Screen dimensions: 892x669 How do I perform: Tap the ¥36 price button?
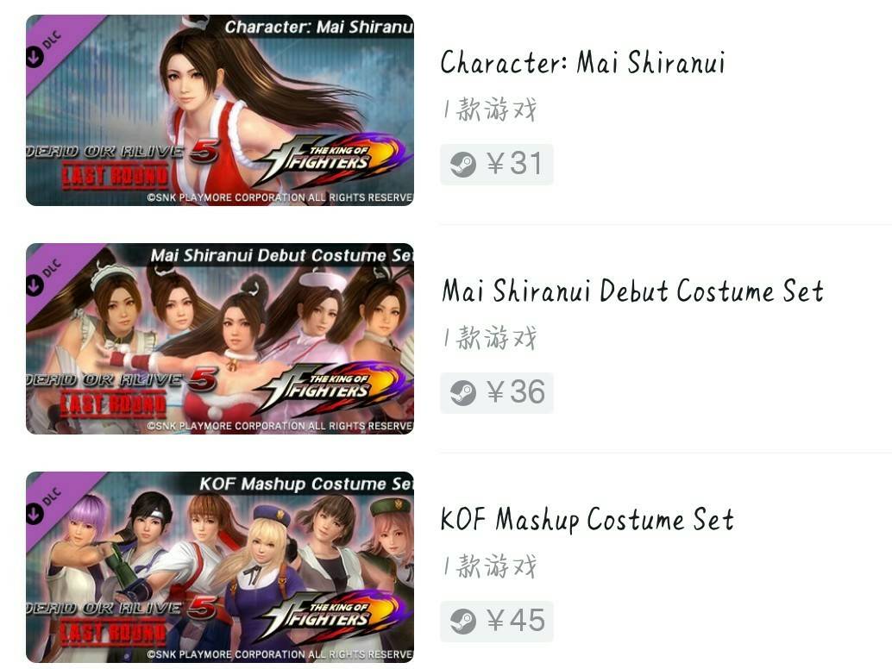(x=497, y=393)
